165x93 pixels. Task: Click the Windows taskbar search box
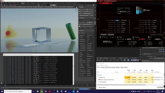point(18,91)
